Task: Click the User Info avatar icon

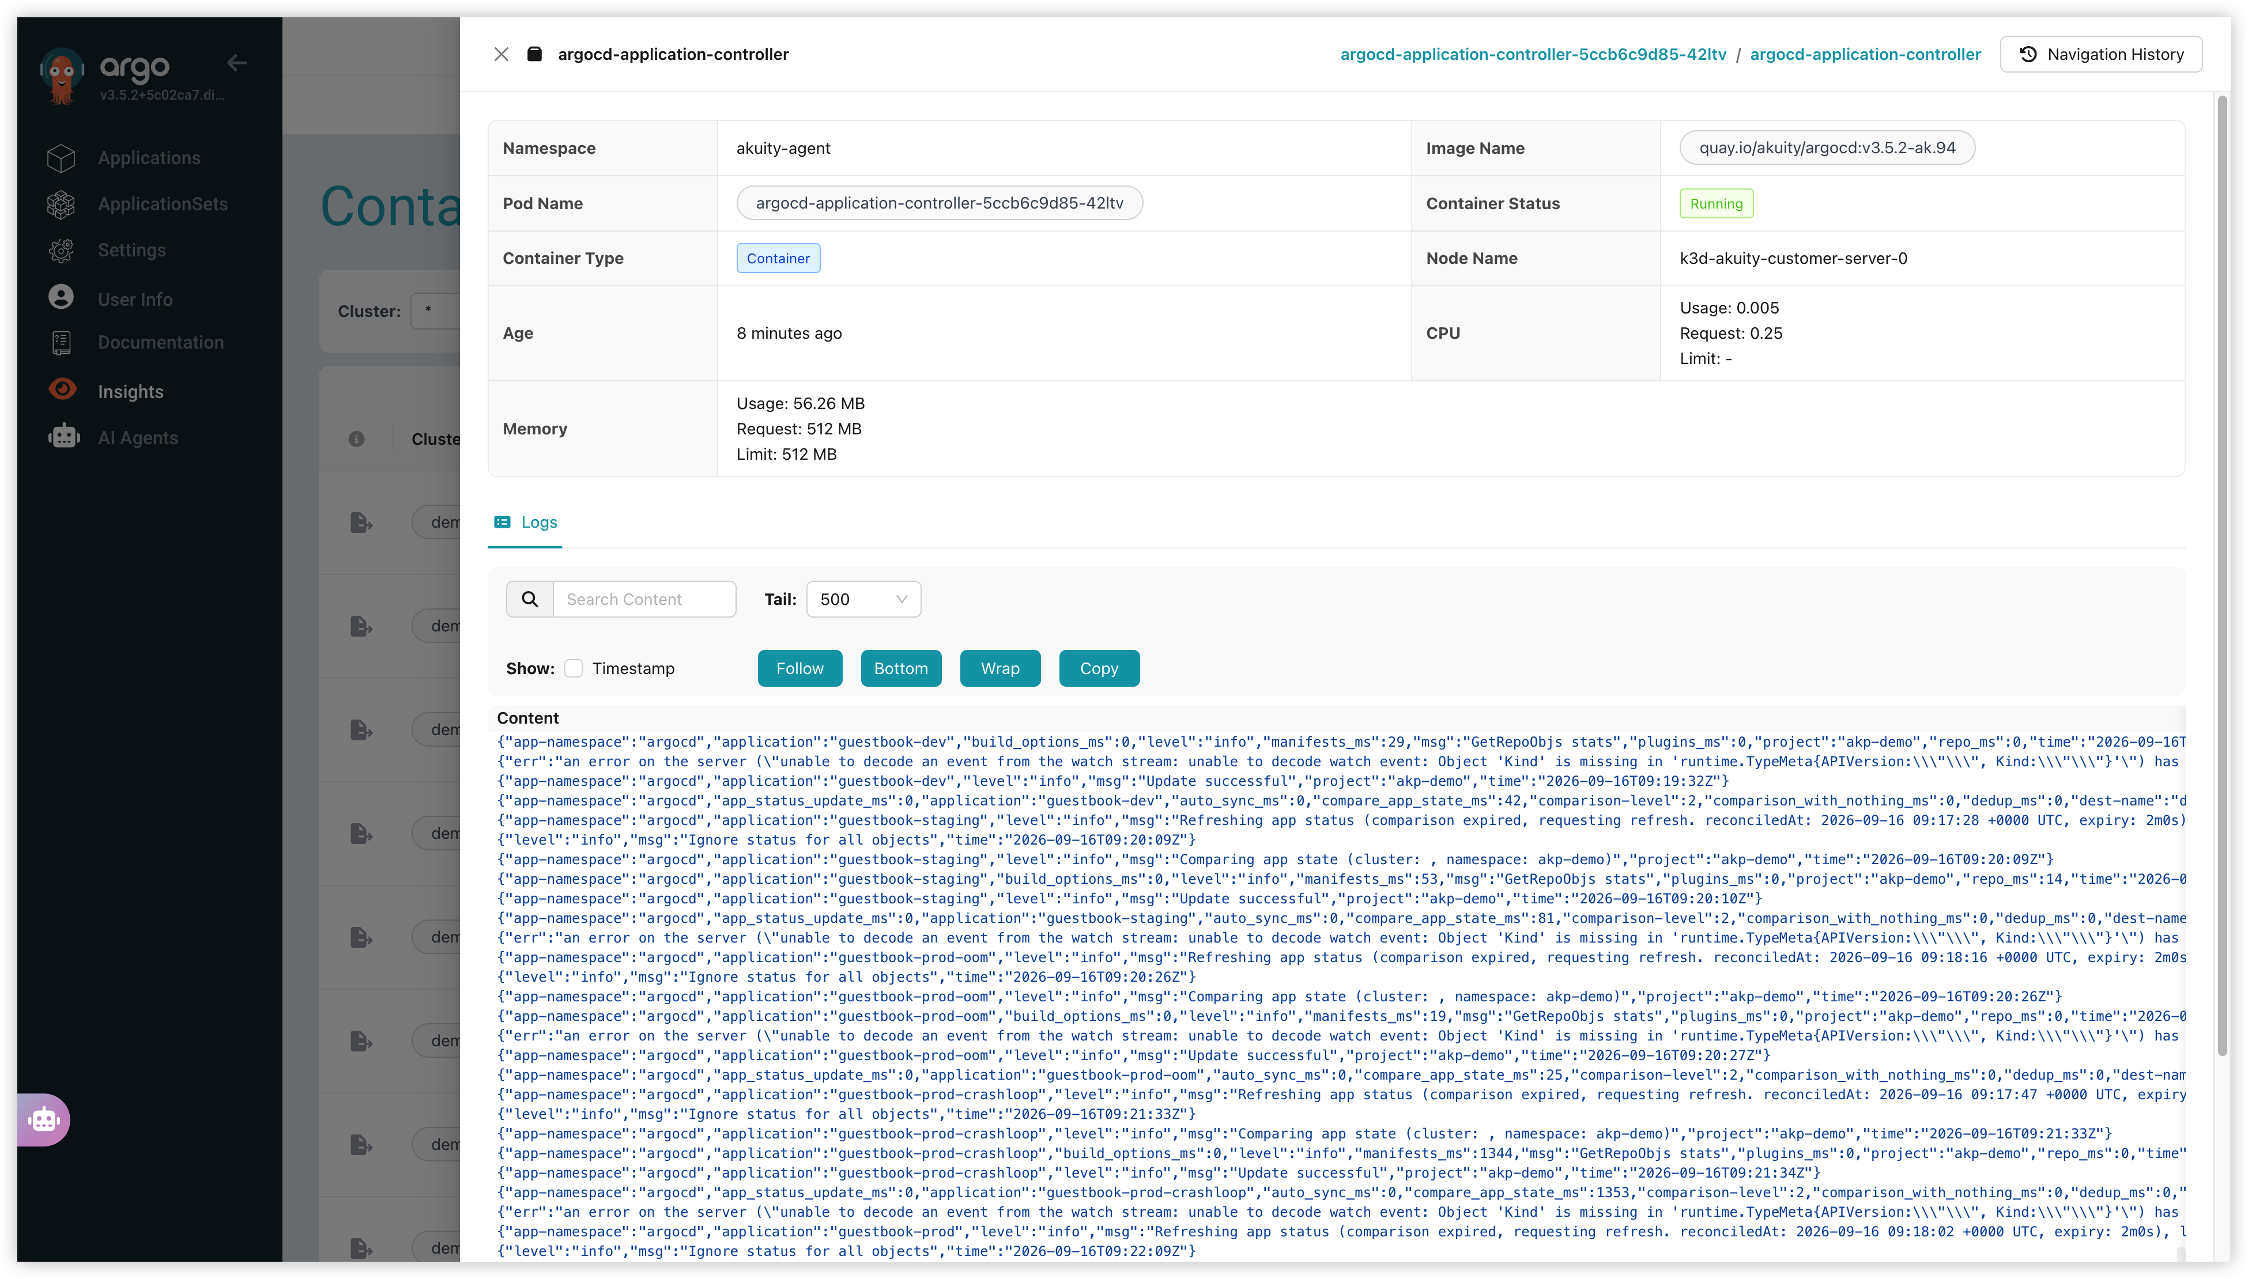Action: point(62,297)
